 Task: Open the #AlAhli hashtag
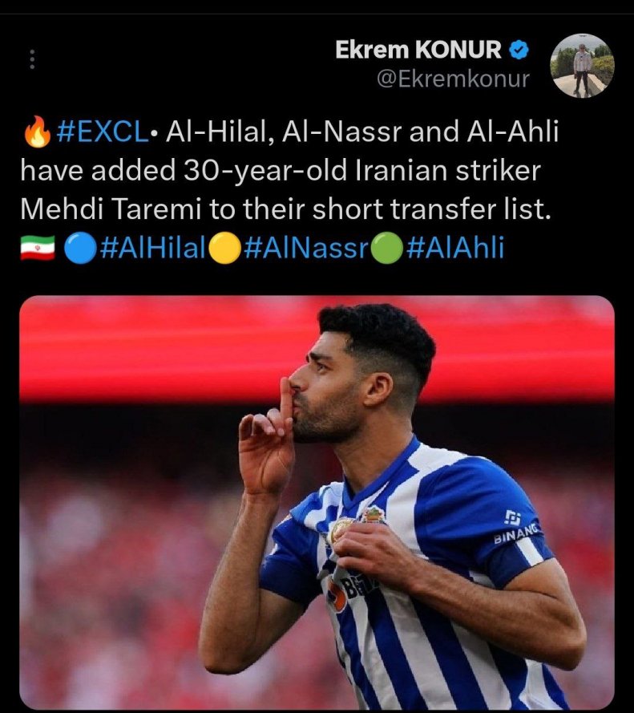pyautogui.click(x=455, y=249)
